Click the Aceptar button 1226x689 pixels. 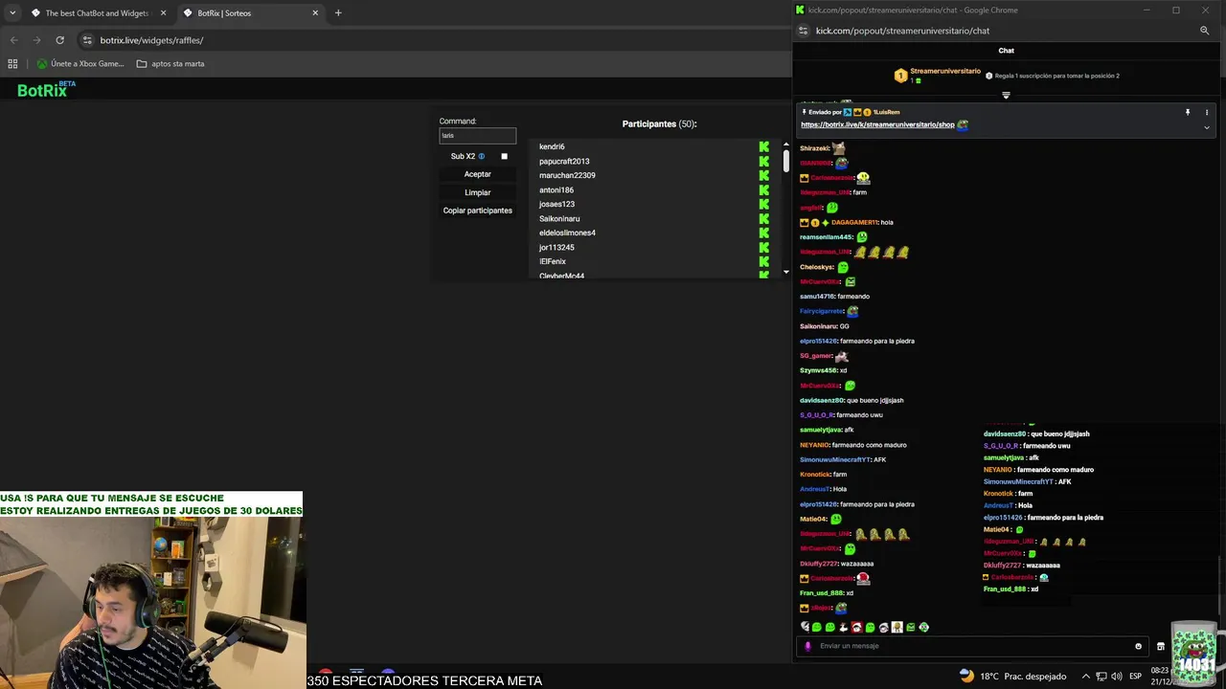coord(477,174)
